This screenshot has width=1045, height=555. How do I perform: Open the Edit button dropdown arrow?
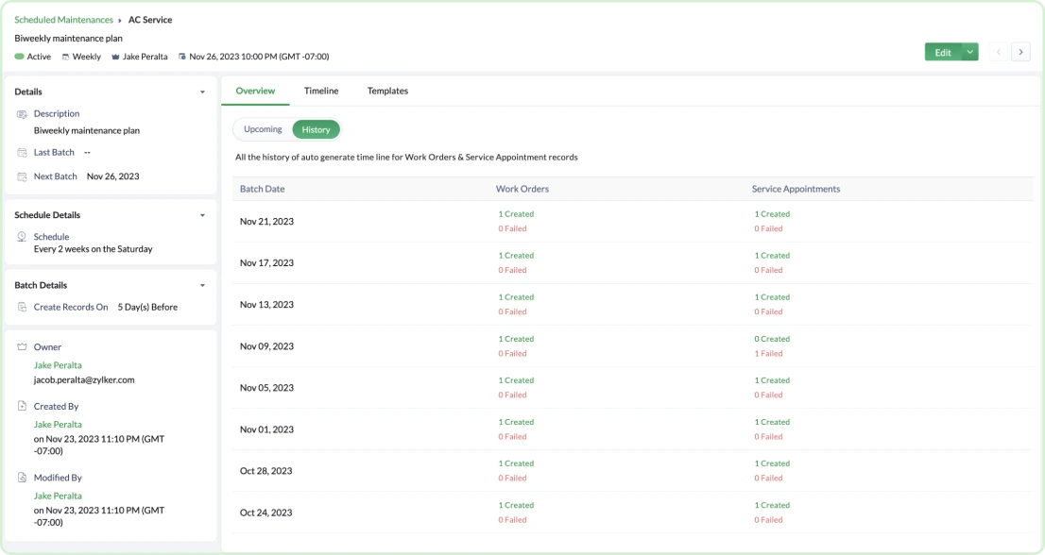click(x=969, y=52)
